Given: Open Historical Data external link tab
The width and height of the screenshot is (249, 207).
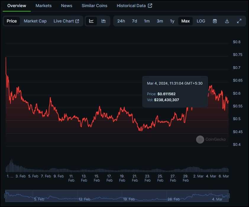Looking at the screenshot, I should click(x=134, y=6).
